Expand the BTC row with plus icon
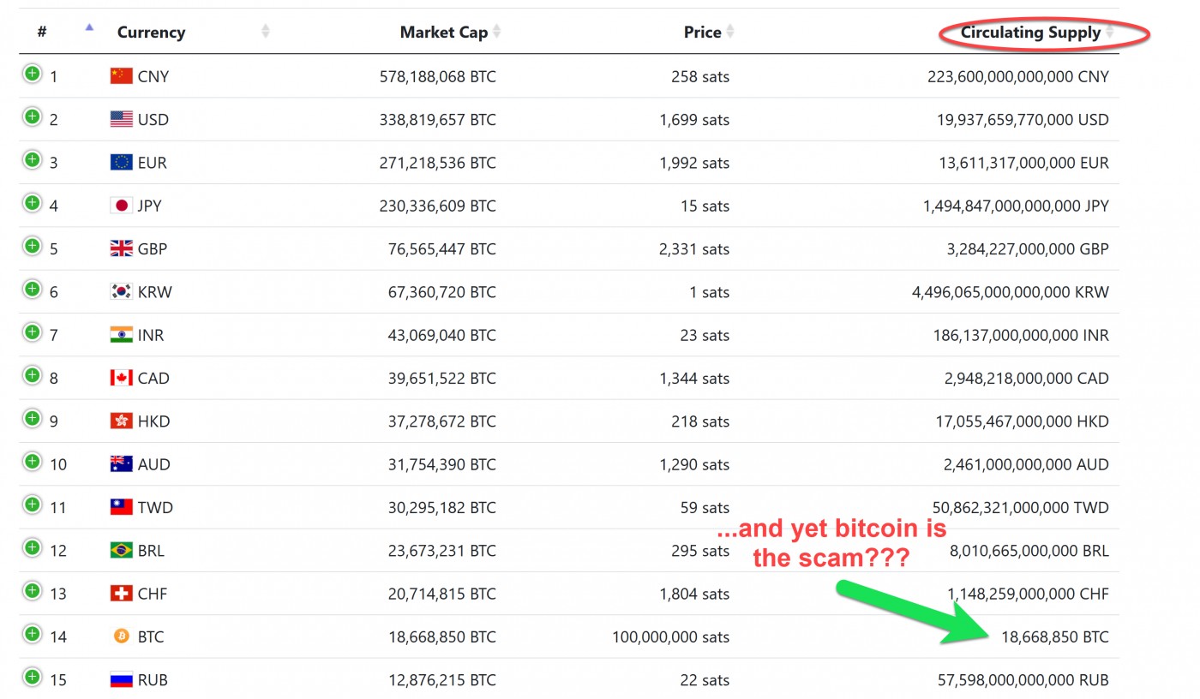The image size is (1200, 699). pyautogui.click(x=32, y=634)
